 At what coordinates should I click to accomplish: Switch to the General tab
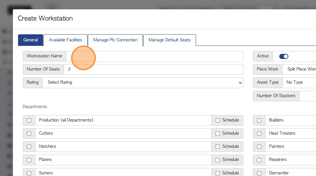31,40
